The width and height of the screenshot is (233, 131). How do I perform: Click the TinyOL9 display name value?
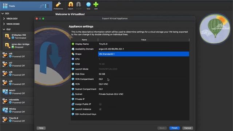coord(103,44)
